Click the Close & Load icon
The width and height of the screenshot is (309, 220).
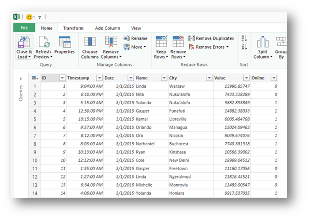click(24, 42)
